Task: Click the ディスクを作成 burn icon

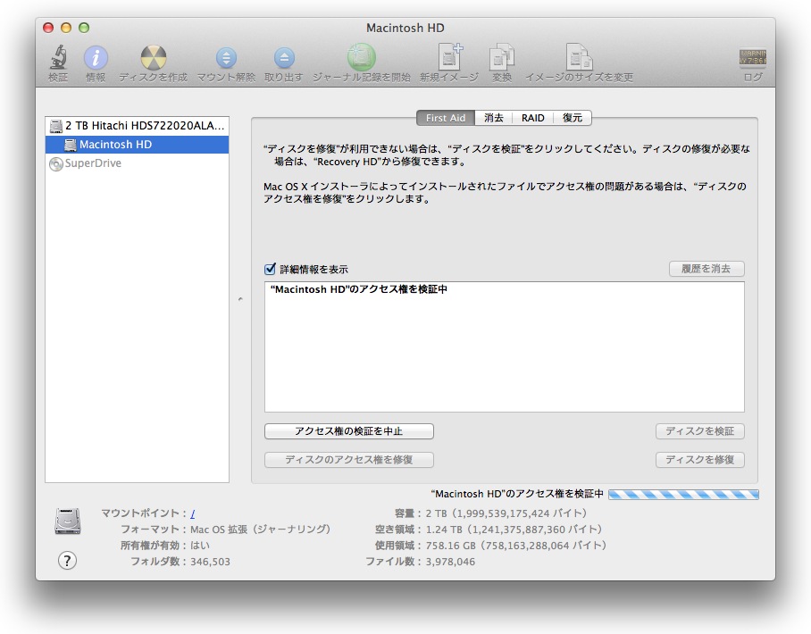Action: coord(153,59)
